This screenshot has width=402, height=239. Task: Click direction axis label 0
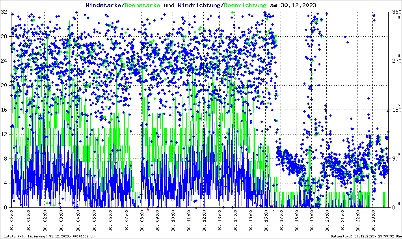click(x=394, y=207)
